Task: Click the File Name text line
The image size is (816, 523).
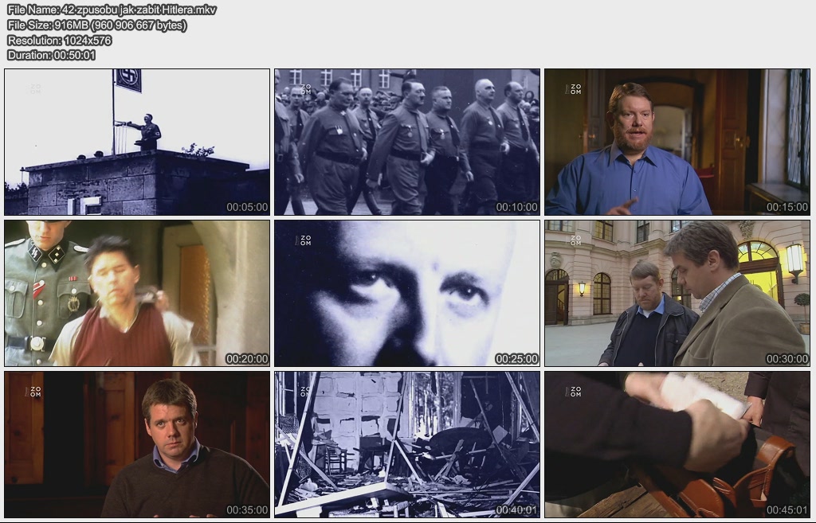Action: (x=112, y=10)
